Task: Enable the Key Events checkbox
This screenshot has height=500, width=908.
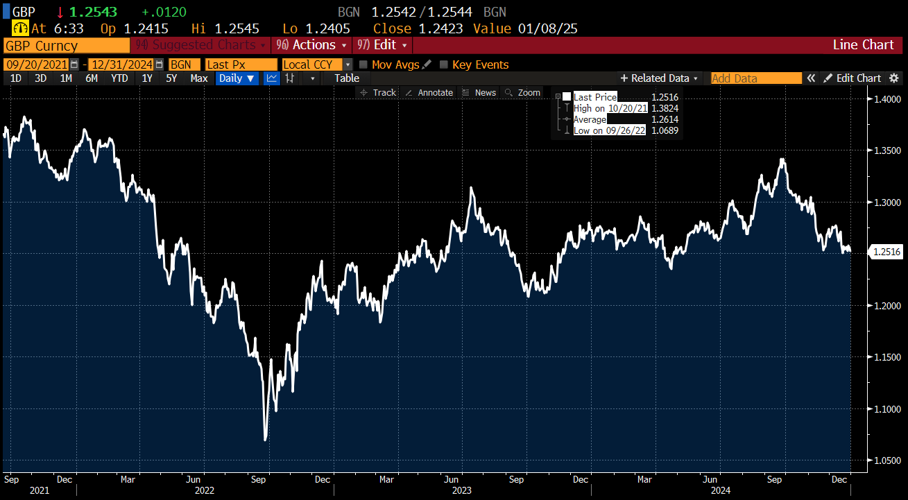Action: [x=444, y=64]
